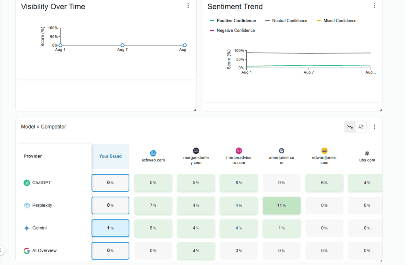
Task: Toggle Mixed Confidence legend series
Action: (337, 21)
